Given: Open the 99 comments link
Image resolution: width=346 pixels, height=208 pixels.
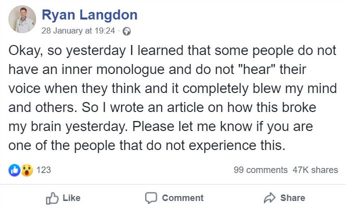Looking at the screenshot, I should (260, 170).
